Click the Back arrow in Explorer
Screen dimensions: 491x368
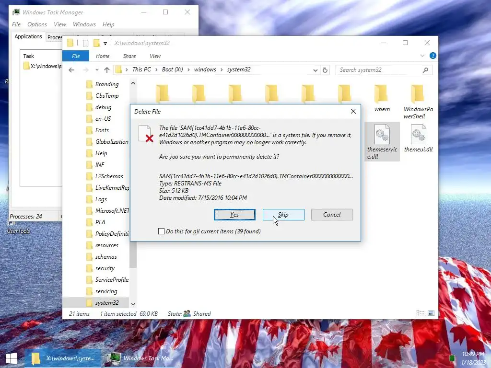pyautogui.click(x=72, y=70)
